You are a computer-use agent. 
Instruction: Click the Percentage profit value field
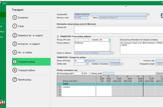[80, 73]
